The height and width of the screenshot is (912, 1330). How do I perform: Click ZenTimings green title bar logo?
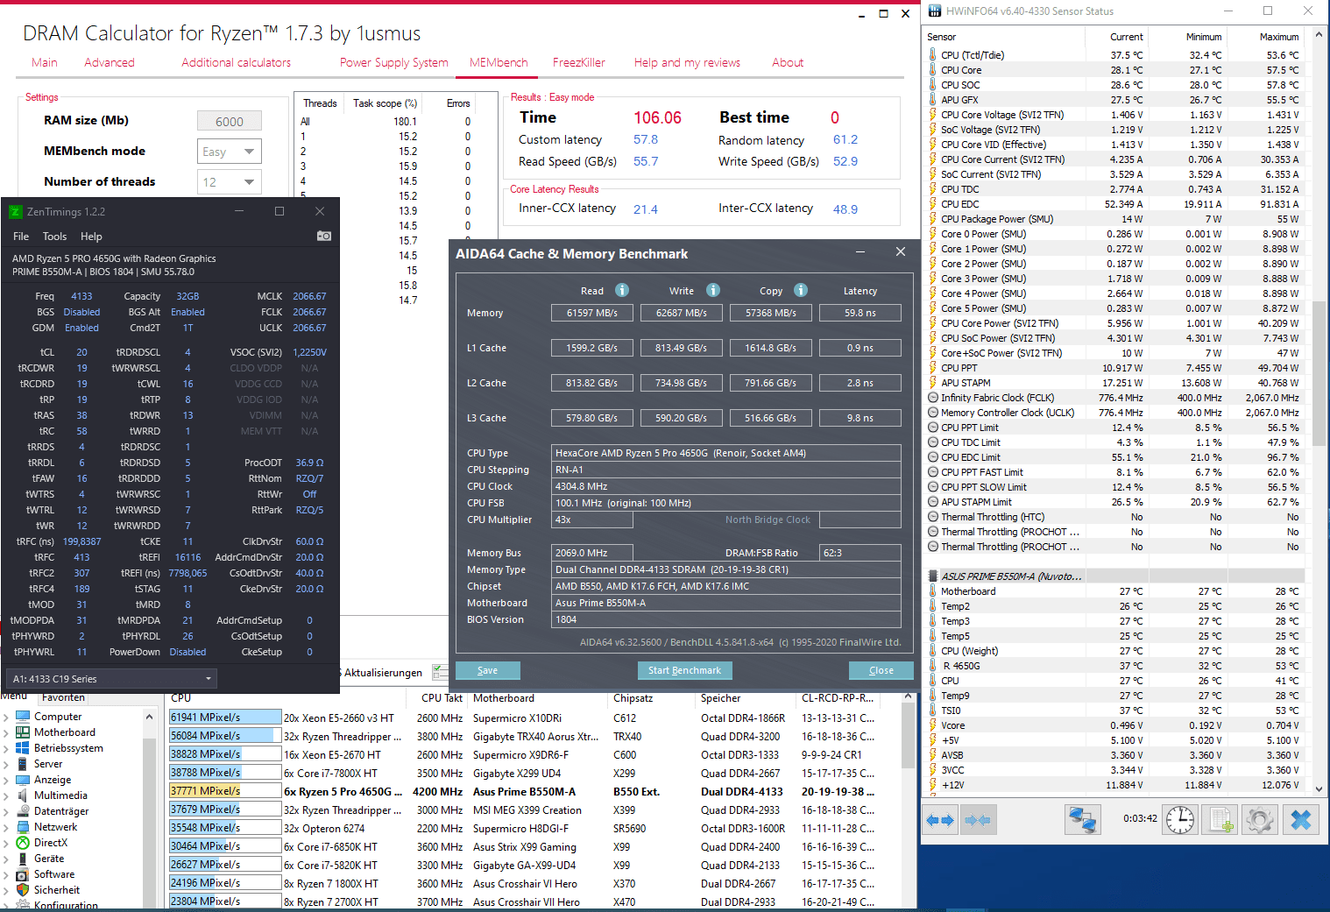pos(15,211)
